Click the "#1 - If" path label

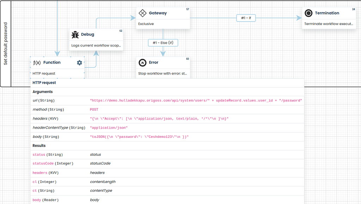click(246, 18)
